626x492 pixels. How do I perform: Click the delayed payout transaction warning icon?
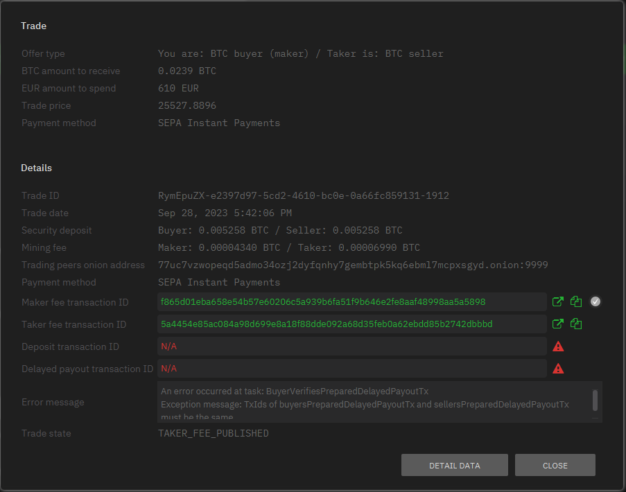[558, 369]
